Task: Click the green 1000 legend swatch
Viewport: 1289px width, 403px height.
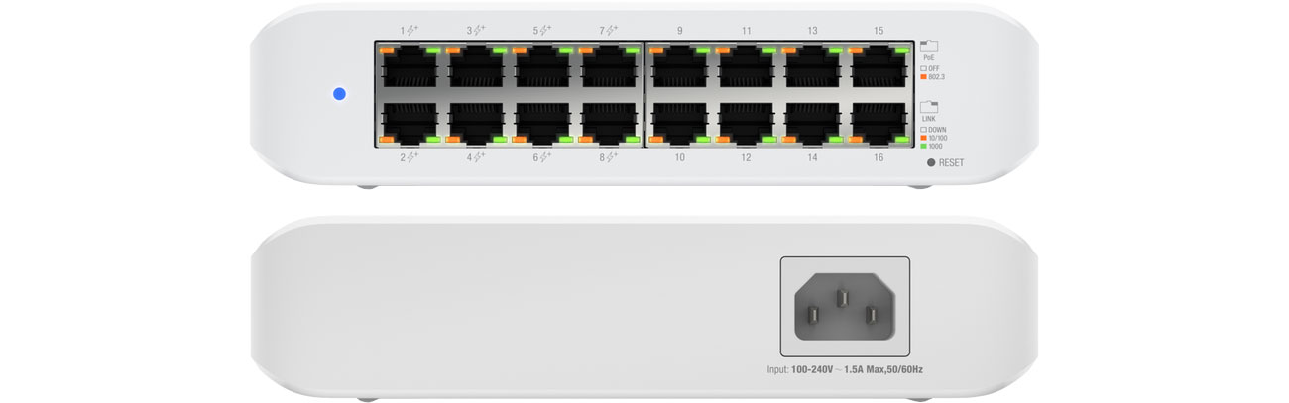Action: [x=924, y=147]
